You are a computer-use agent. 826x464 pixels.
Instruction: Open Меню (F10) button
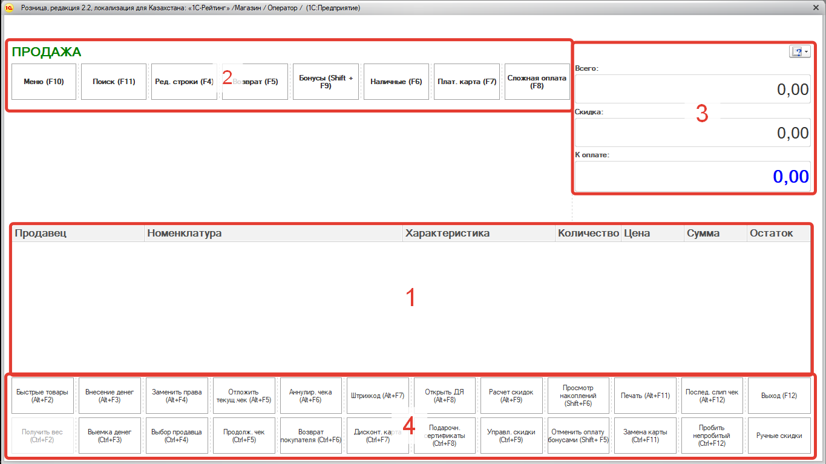(44, 82)
